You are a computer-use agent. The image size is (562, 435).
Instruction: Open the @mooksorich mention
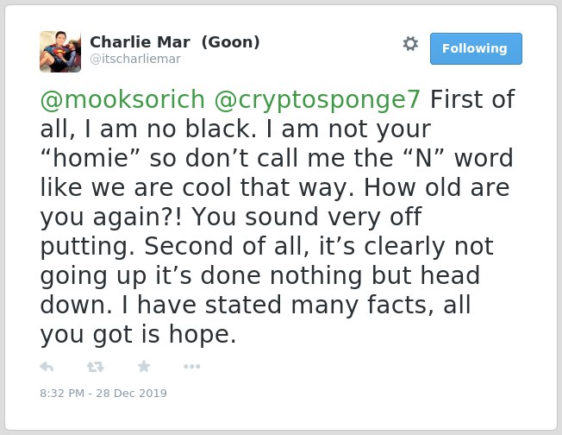[122, 99]
